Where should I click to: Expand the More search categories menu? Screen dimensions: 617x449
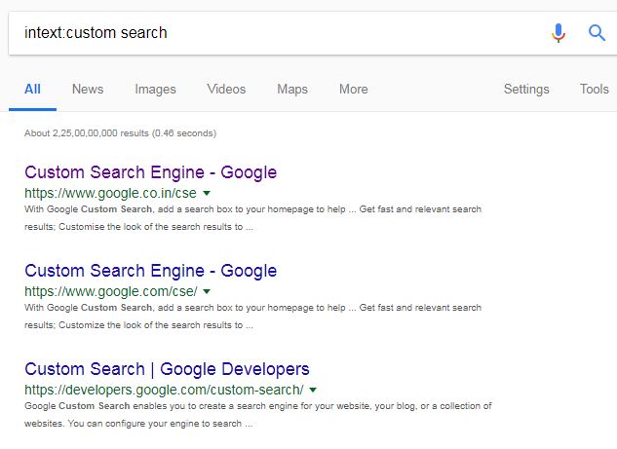click(353, 89)
